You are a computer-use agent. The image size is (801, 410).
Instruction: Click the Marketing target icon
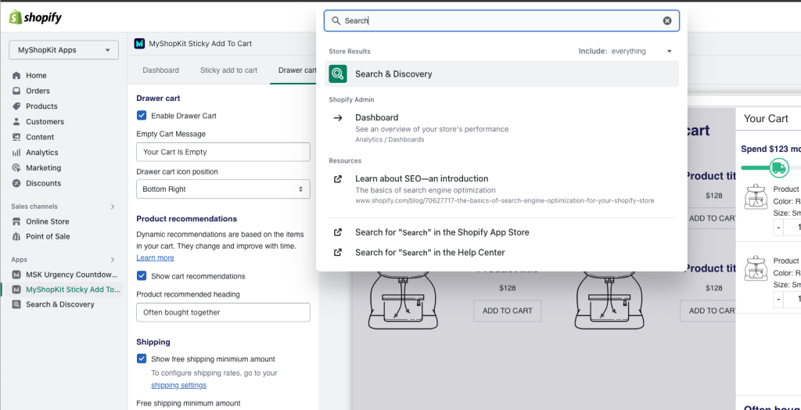tap(16, 167)
